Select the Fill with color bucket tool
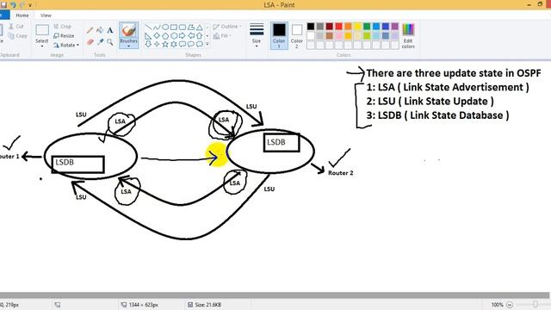This screenshot has height=310, width=551. tap(100, 31)
